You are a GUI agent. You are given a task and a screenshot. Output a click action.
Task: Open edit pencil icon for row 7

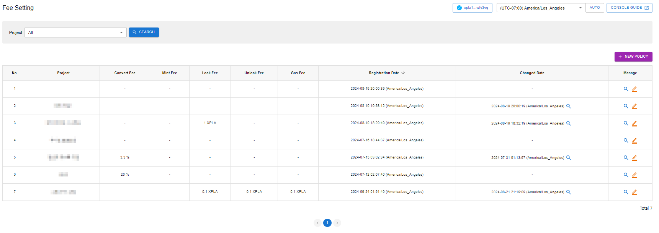[634, 192]
